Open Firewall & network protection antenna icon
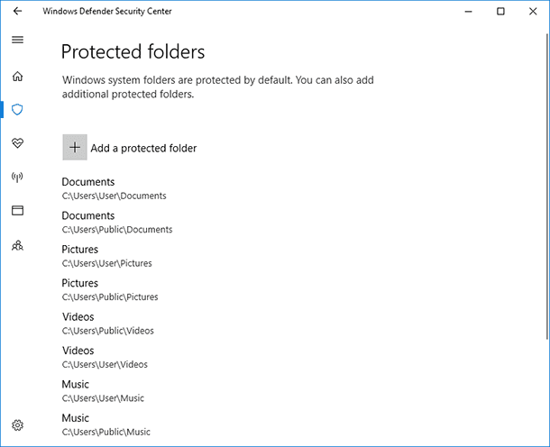Image resolution: width=550 pixels, height=447 pixels. click(17, 177)
